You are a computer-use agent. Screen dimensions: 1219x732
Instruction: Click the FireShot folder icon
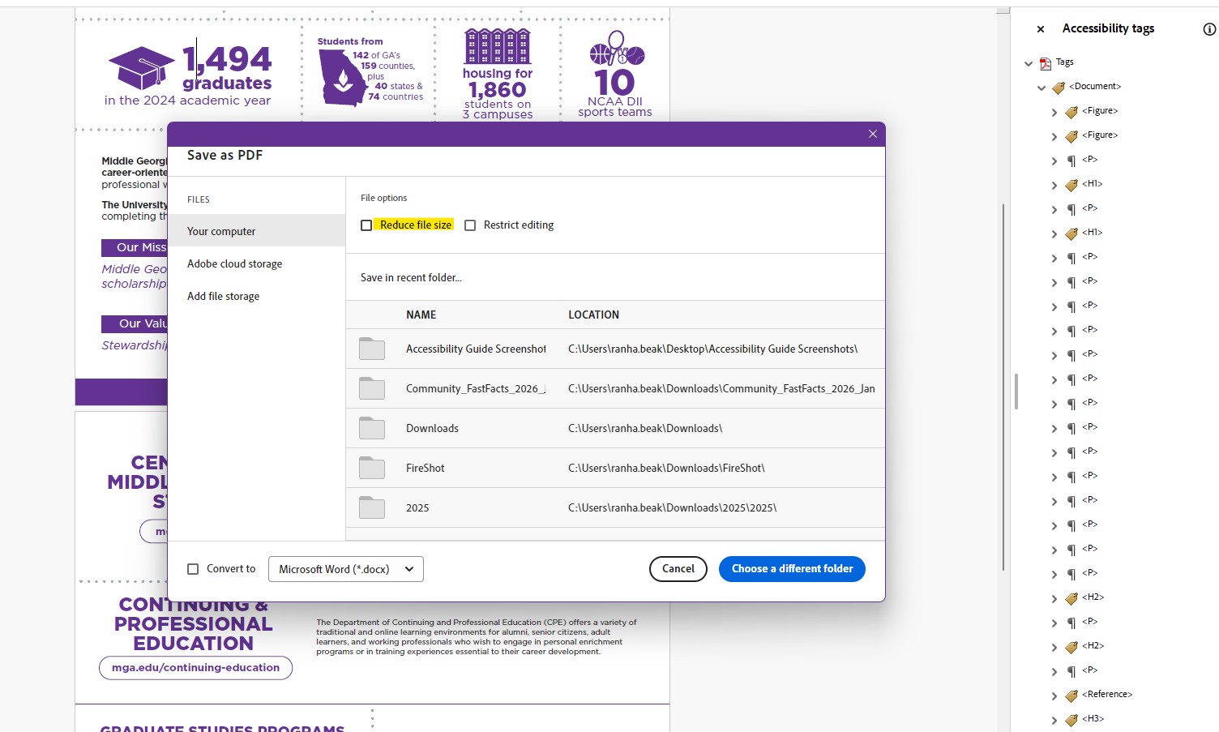(x=371, y=468)
